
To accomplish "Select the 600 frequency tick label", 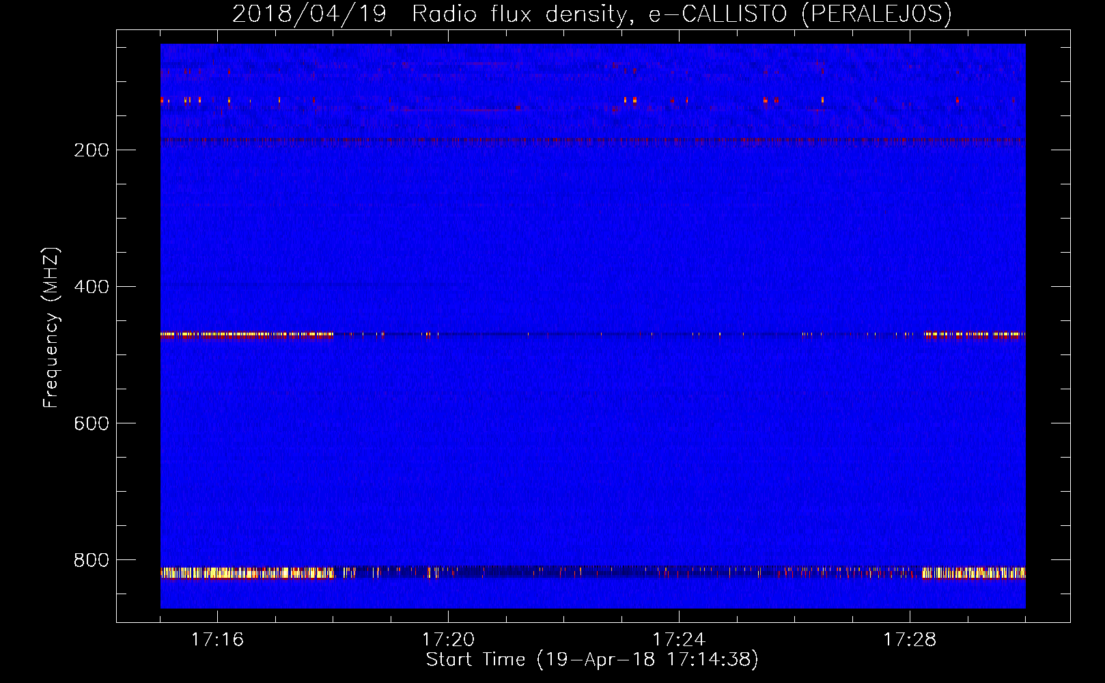I will click(x=91, y=423).
